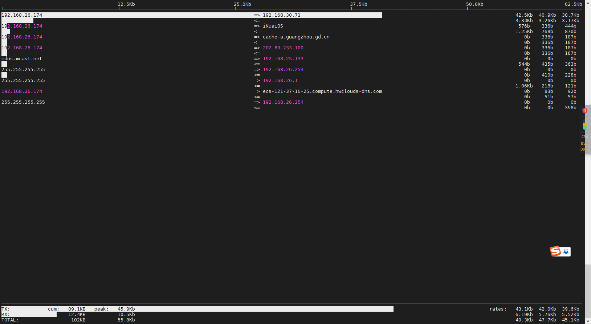Image resolution: width=591 pixels, height=324 pixels.
Task: Select the 3.17Kb rate value
Action: [571, 20]
